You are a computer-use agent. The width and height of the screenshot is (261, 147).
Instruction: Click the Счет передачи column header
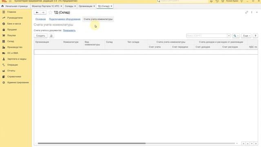click(183, 47)
